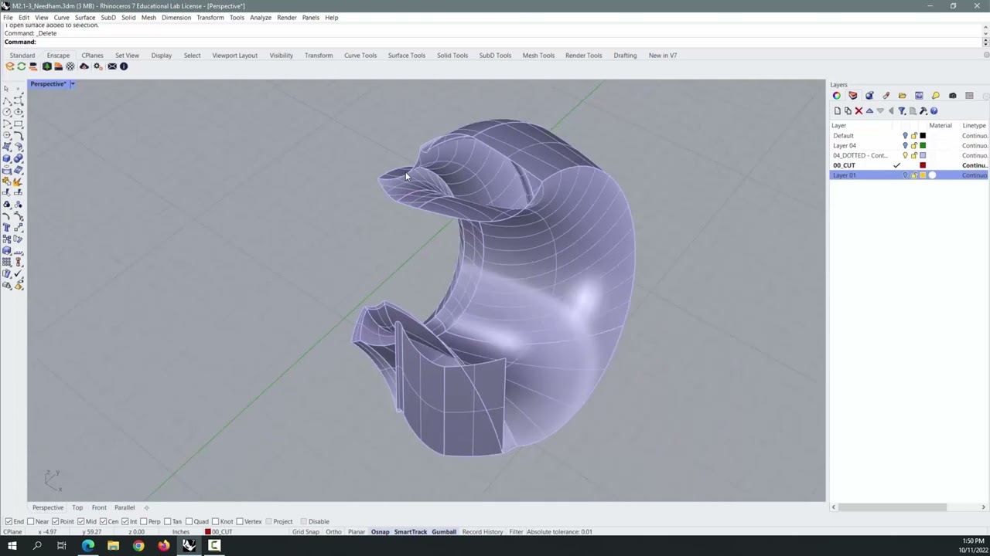This screenshot has width=990, height=556.
Task: Toggle SmartTrack in status bar
Action: click(x=411, y=532)
